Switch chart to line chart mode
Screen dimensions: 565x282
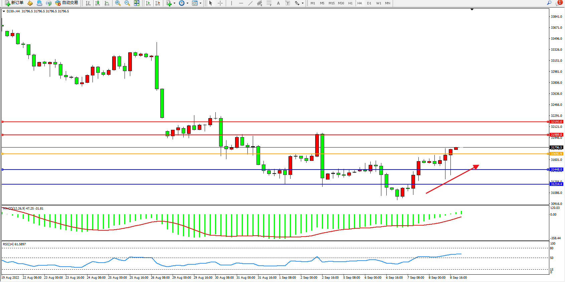coord(107,3)
